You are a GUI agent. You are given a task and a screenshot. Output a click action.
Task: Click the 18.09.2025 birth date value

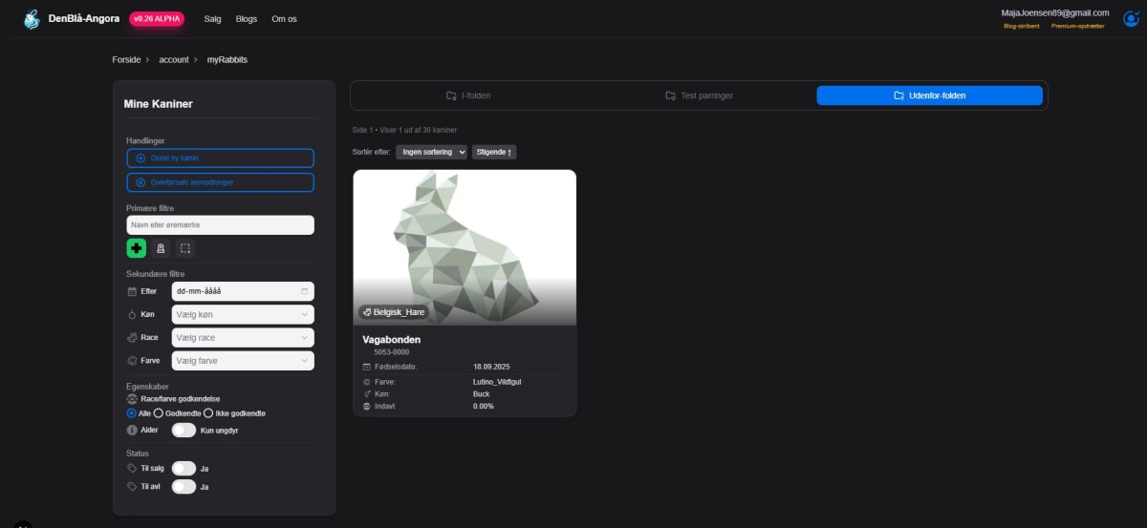(492, 367)
